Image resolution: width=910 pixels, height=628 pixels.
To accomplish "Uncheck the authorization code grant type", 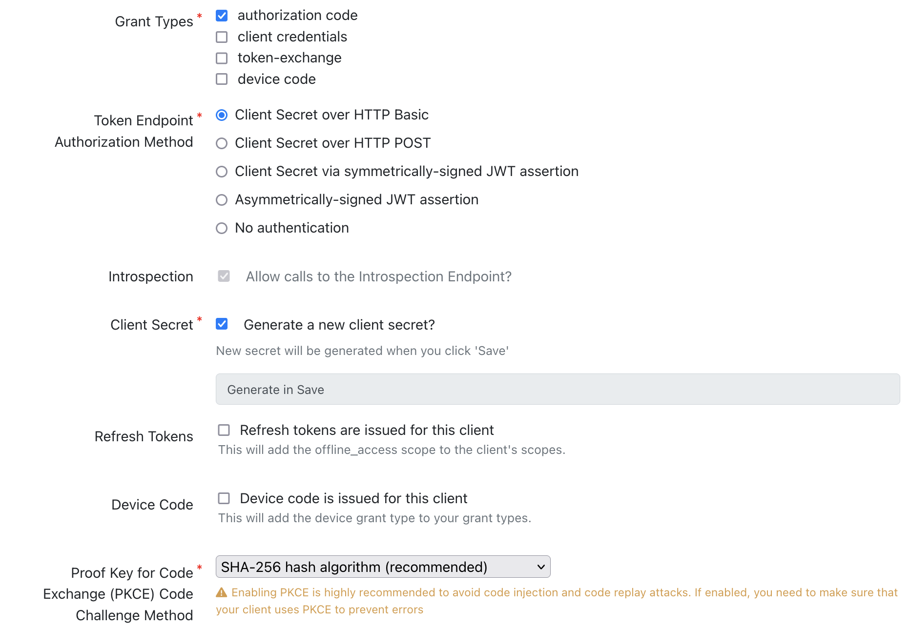I will [222, 15].
